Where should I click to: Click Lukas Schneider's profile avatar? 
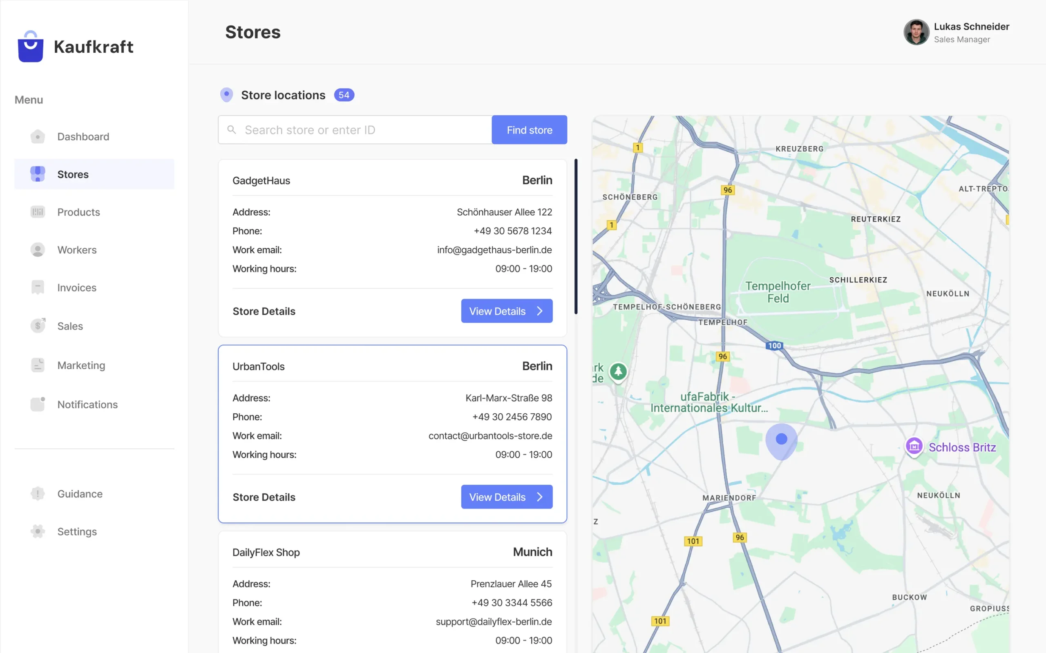(x=916, y=32)
